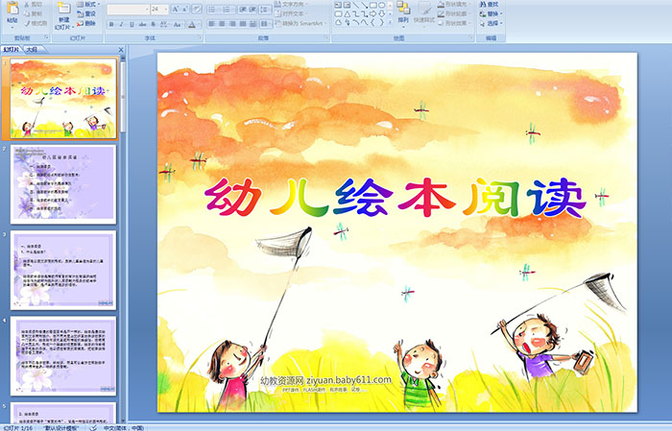Open the Clipboard pane launcher
The height and width of the screenshot is (431, 672).
[47, 38]
